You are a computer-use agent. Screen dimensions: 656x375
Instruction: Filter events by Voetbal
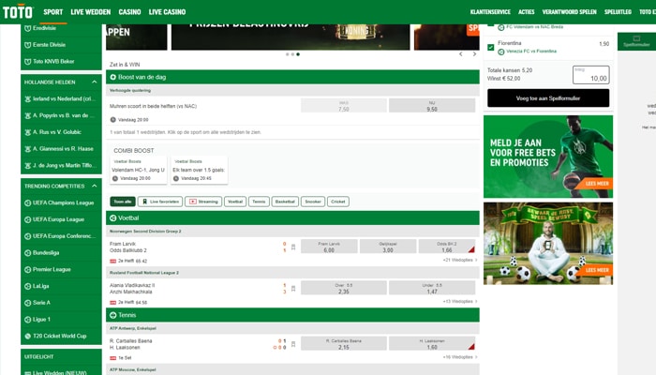click(x=235, y=202)
